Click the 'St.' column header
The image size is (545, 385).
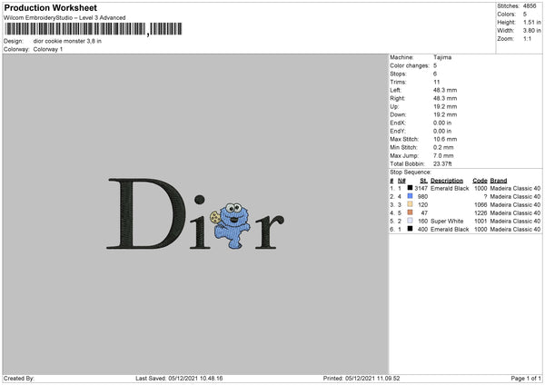423,181
